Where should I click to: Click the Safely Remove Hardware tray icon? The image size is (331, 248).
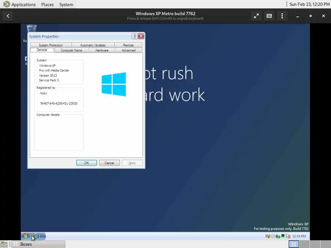(278, 236)
